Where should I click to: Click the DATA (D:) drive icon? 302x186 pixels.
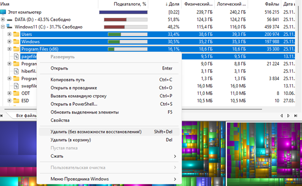[x=10, y=20]
